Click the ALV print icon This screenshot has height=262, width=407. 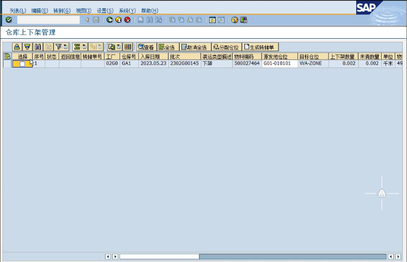point(17,47)
